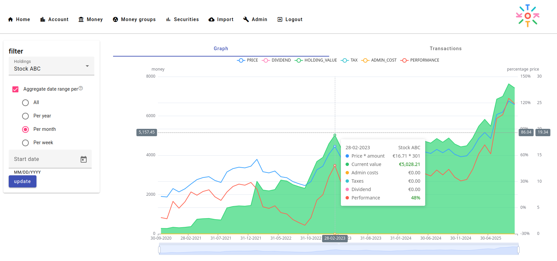Uncheck the Aggregate date range per checkbox
This screenshot has width=557, height=261.
click(x=15, y=89)
